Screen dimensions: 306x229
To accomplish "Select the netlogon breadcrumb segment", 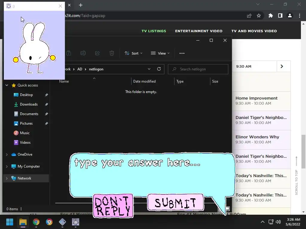I will [x=96, y=69].
